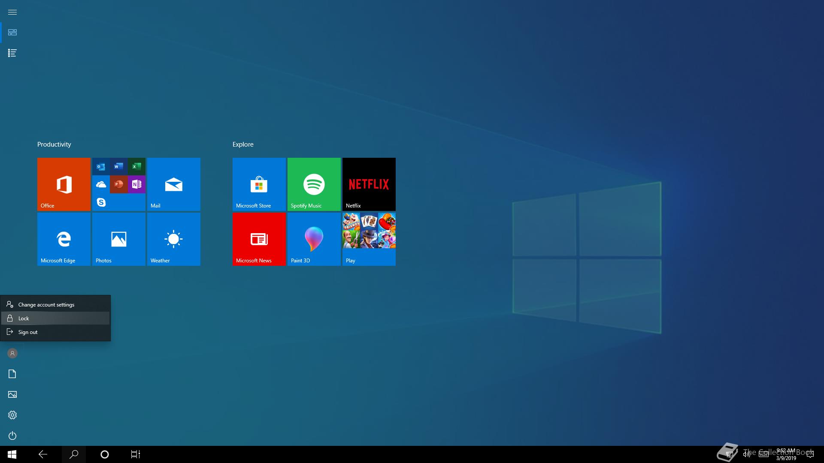
Task: Open Task View on taskbar
Action: point(136,454)
